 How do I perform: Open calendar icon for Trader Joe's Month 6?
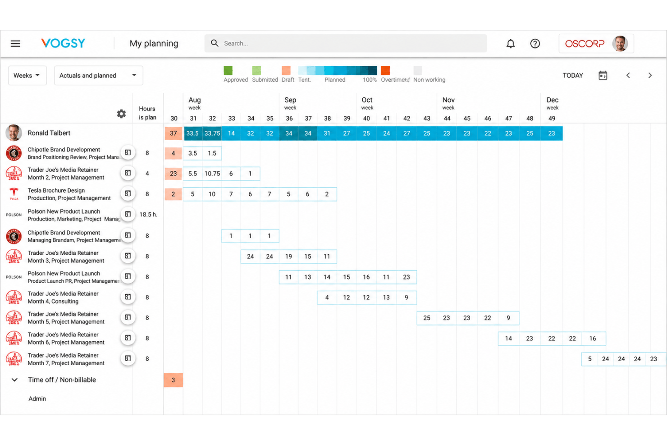128,338
